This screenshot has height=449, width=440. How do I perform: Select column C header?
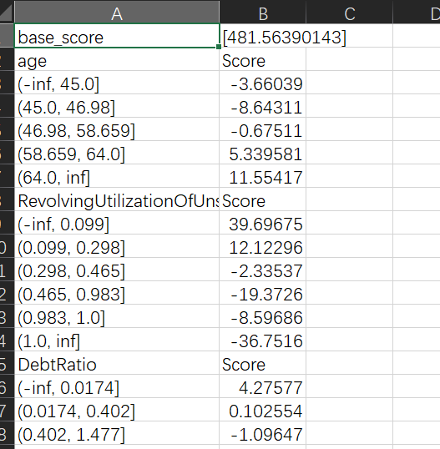pos(349,13)
